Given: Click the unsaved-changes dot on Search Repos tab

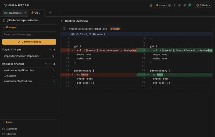Looking at the screenshot, I should [x=25, y=13].
